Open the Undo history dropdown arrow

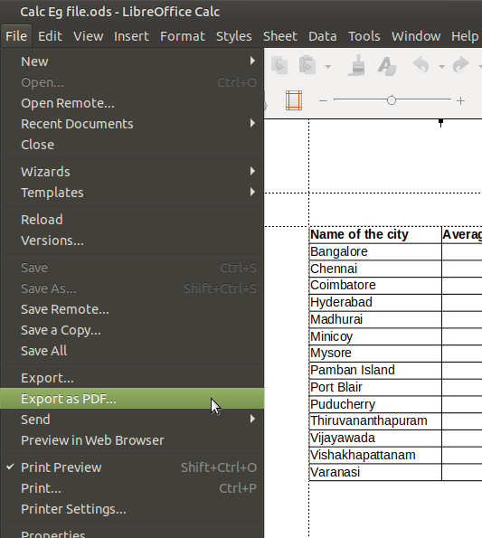[442, 67]
